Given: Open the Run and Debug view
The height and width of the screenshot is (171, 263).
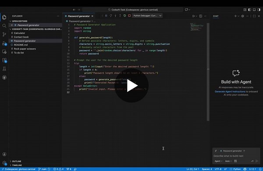Looking at the screenshot, I should 4,43.
